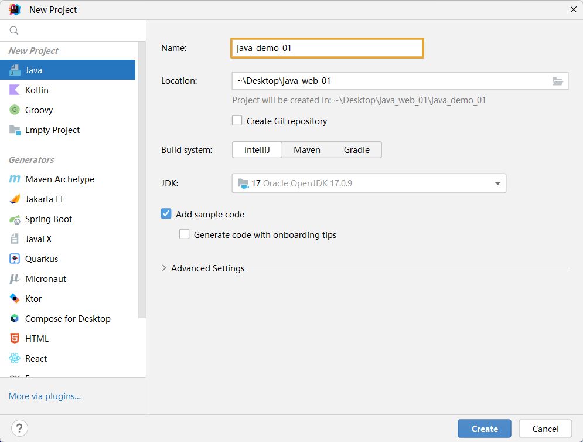583x442 pixels.
Task: Choose the Groovy icon in sidebar
Action: tap(14, 110)
